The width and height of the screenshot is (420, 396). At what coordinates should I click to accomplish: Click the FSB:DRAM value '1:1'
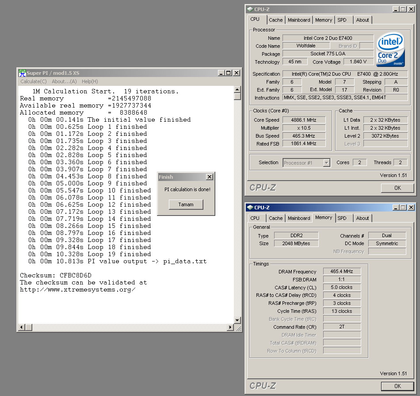[x=342, y=279]
